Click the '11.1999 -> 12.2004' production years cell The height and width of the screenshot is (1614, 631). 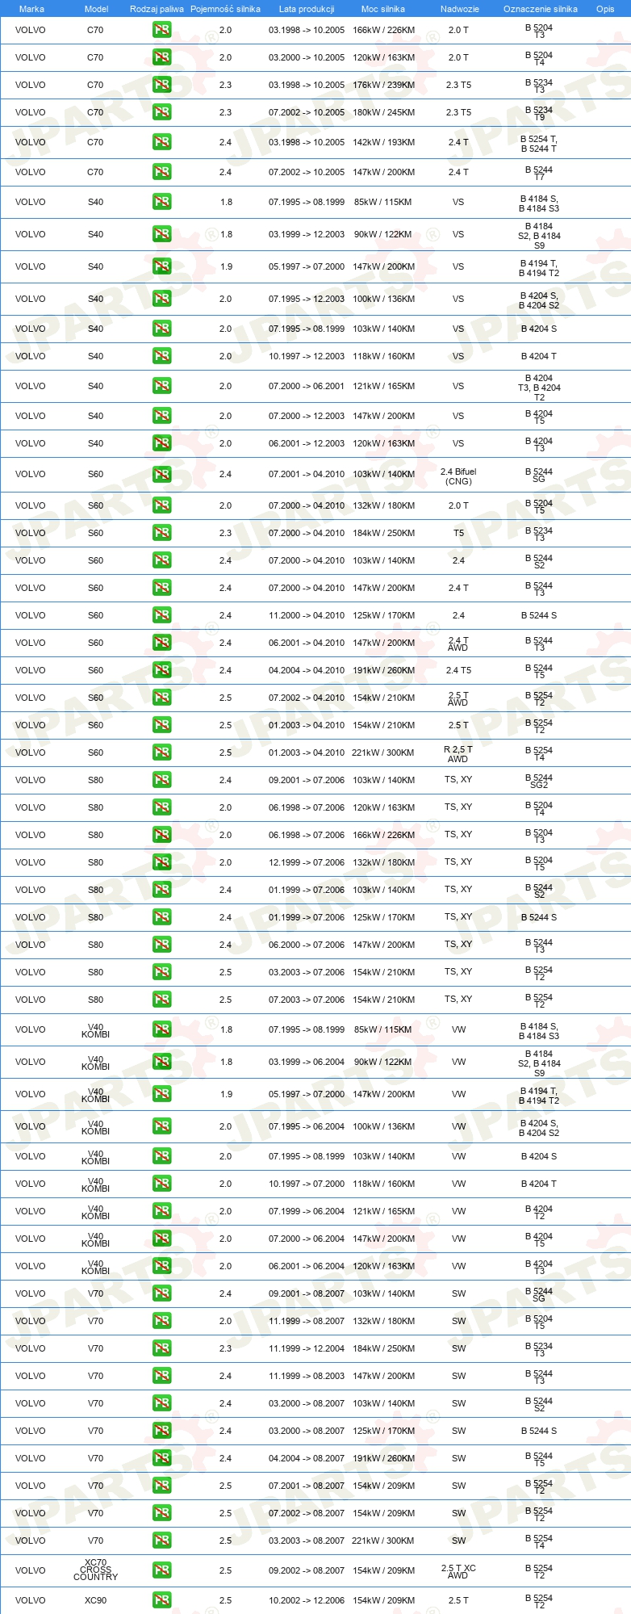tap(307, 1348)
